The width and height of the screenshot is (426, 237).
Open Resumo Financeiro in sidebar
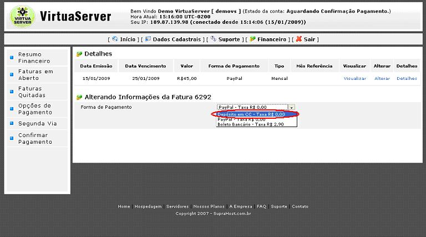pyautogui.click(x=34, y=58)
